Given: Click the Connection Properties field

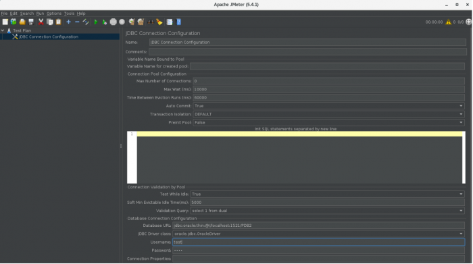Looking at the screenshot, I should click(318, 259).
